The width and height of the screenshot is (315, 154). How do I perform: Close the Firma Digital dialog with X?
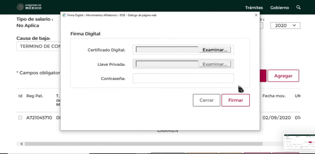click(256, 15)
